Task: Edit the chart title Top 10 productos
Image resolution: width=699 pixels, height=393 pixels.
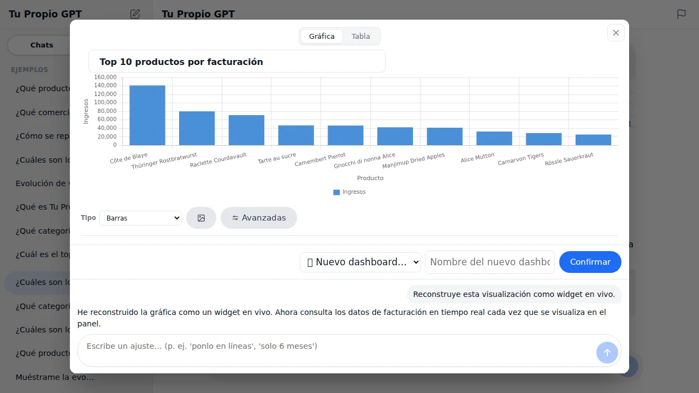Action: (237, 62)
